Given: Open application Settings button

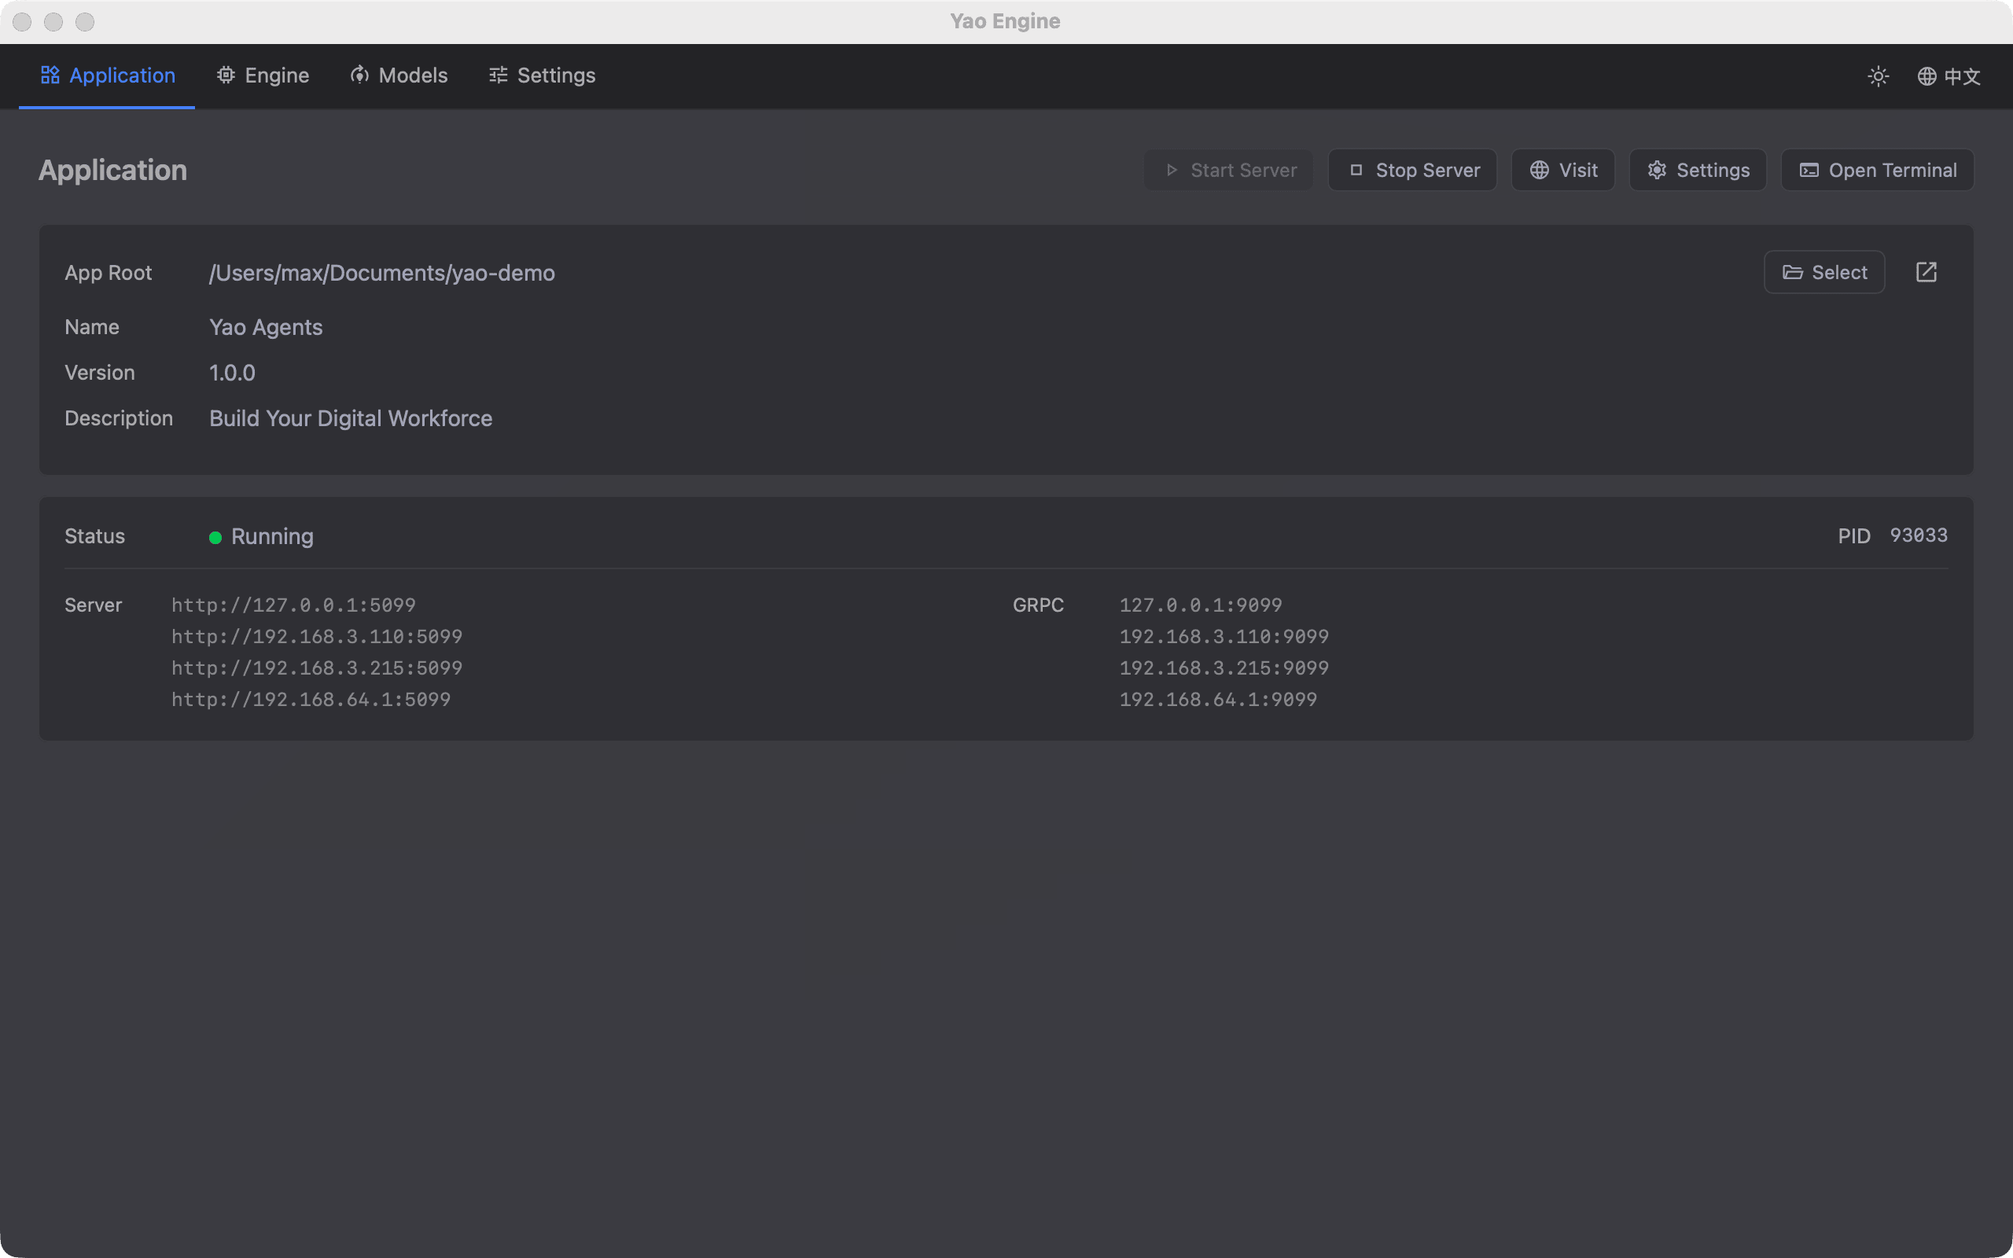Looking at the screenshot, I should point(1698,171).
